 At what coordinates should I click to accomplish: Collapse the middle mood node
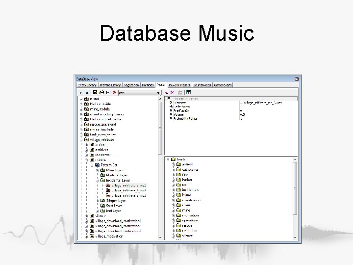87,160
